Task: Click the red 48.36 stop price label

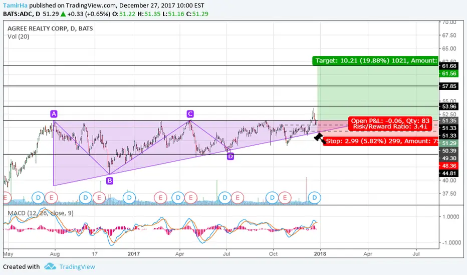Action: (x=449, y=166)
